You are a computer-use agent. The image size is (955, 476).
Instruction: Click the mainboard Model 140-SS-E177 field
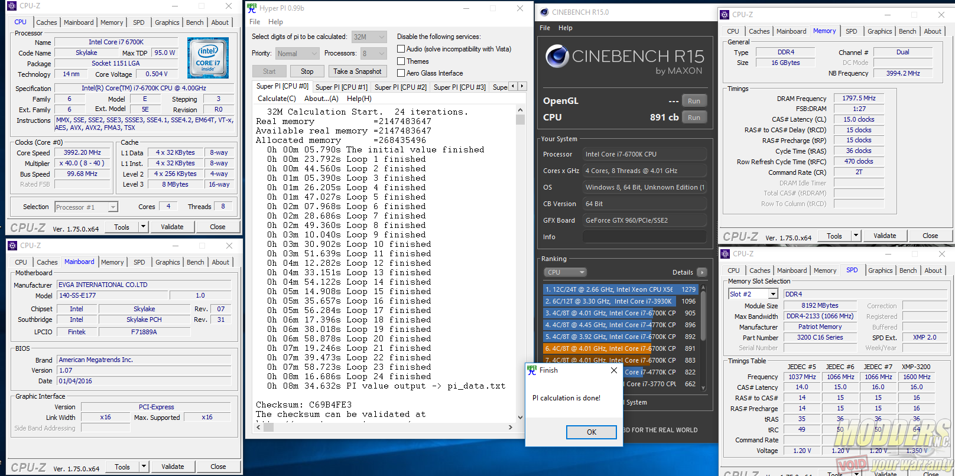click(x=112, y=295)
